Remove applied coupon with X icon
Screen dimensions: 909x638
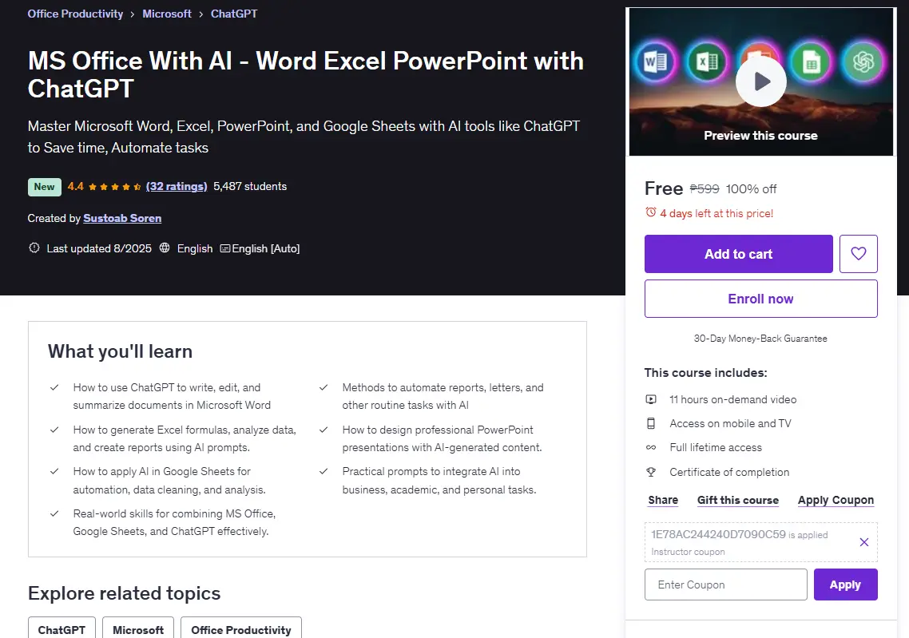[x=863, y=542]
